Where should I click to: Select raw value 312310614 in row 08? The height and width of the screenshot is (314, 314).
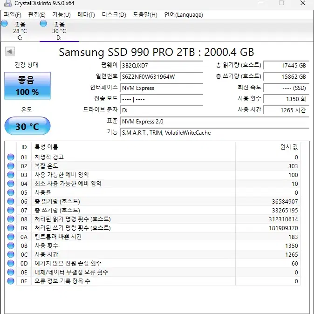point(283,219)
